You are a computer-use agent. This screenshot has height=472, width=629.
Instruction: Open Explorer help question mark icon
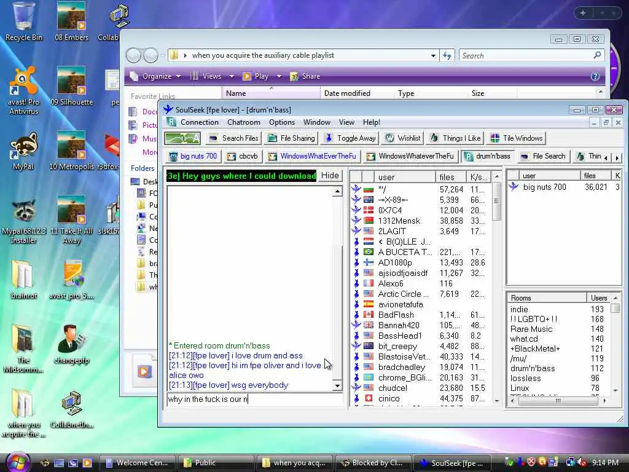(595, 76)
